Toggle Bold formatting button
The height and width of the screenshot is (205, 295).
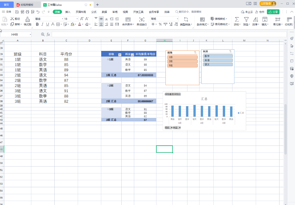(37, 24)
